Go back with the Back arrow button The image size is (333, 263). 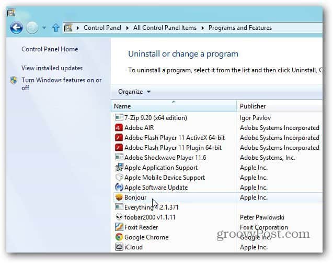pos(16,27)
